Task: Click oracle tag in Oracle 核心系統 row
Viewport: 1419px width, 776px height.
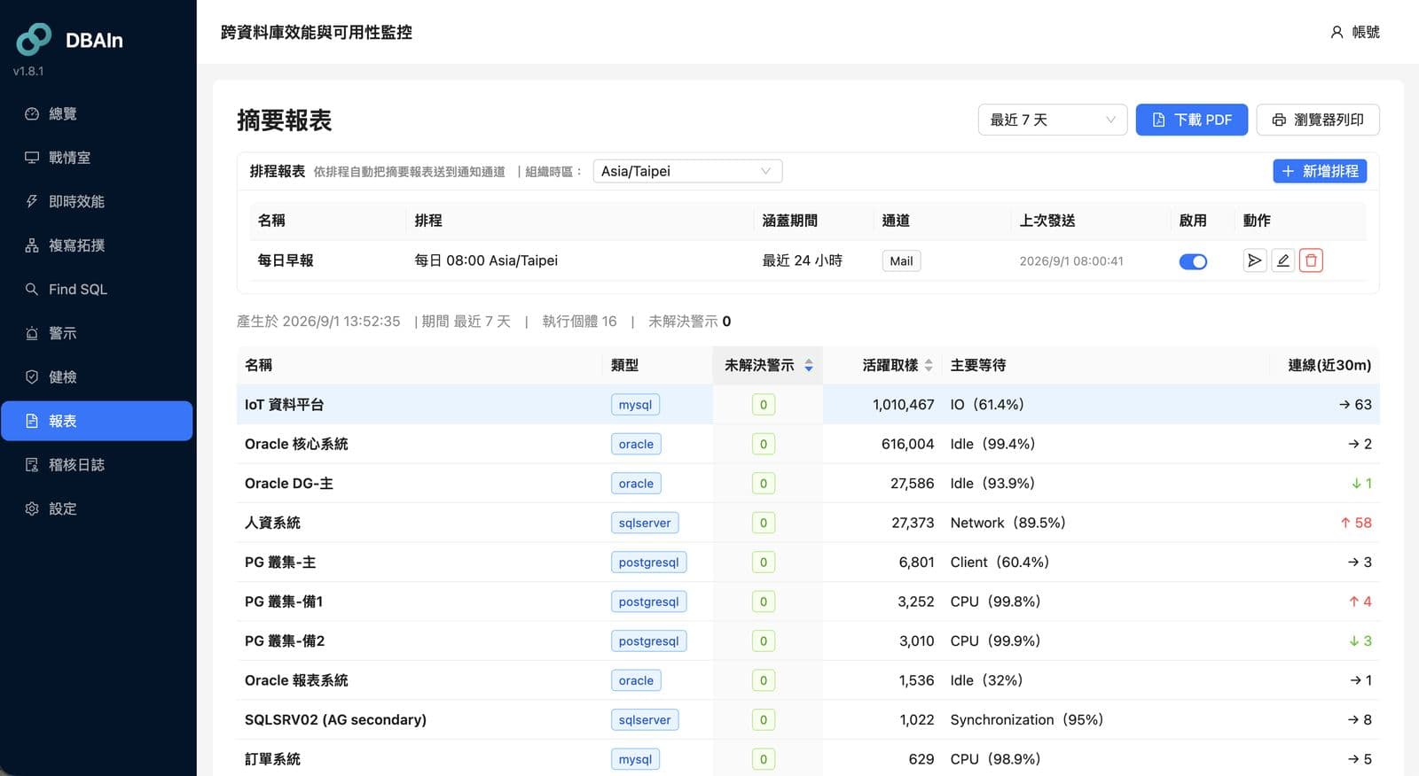Action: 636,444
